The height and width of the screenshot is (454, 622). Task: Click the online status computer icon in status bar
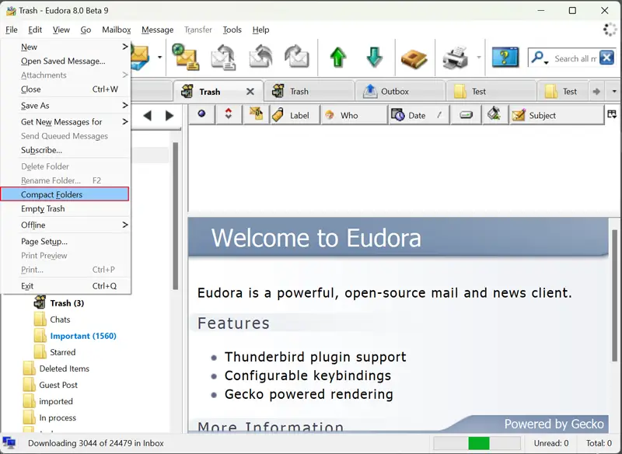[9, 442]
